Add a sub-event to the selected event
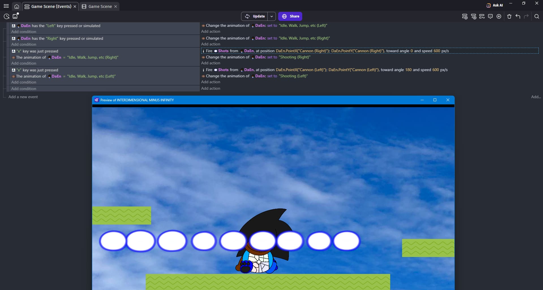543x290 pixels. 473,16
